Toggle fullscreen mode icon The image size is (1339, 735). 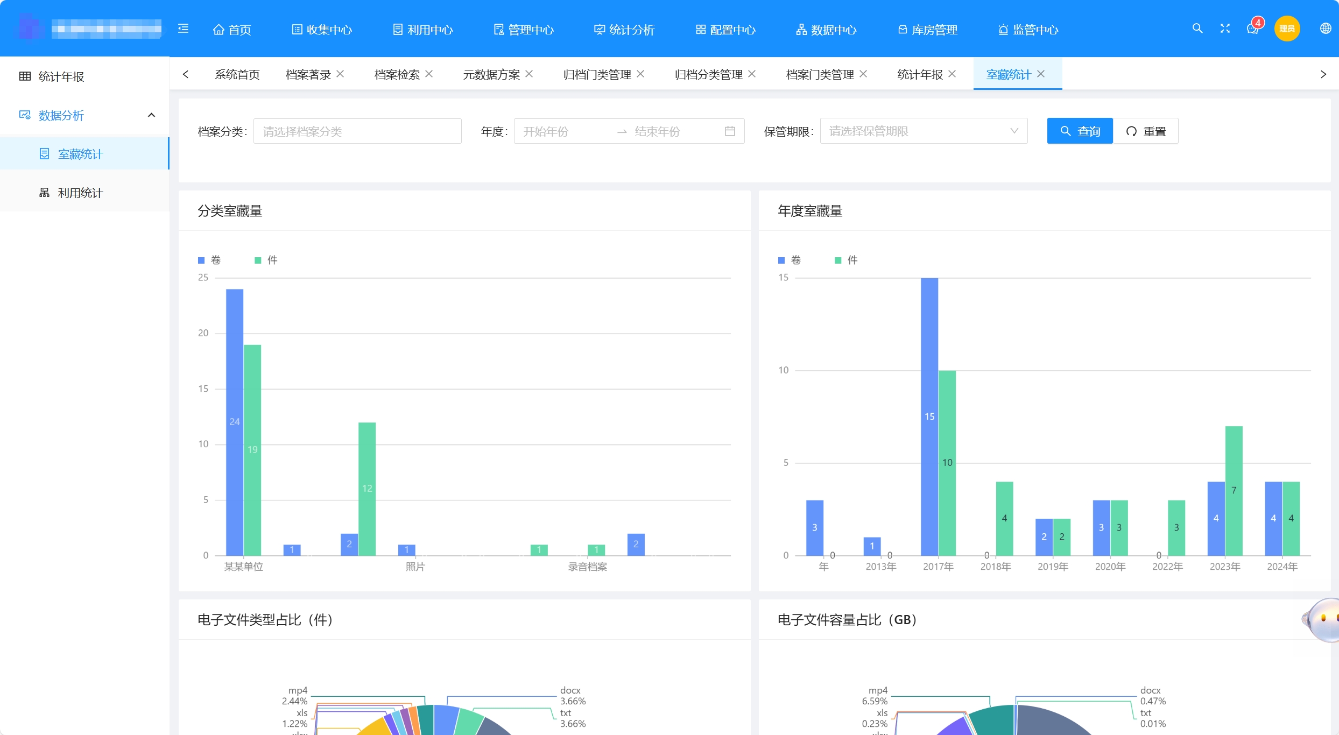pos(1225,29)
